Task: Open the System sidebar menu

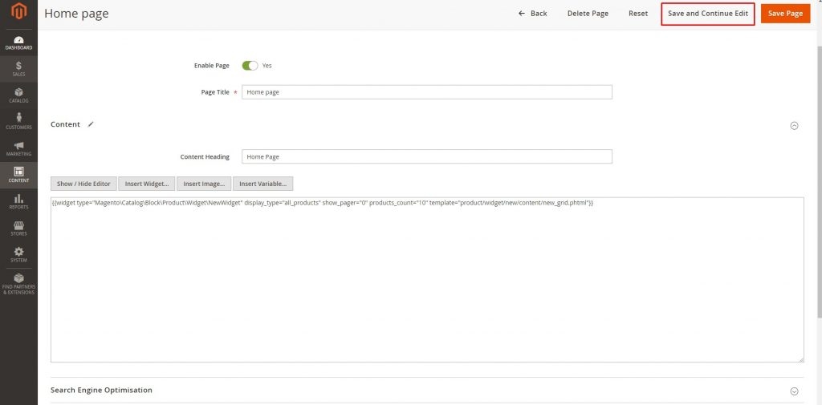Action: coord(19,255)
